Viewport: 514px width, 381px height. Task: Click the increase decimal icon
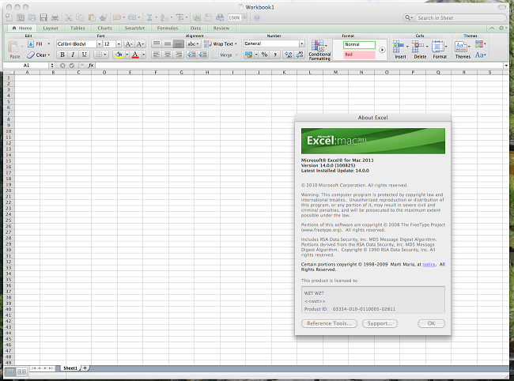click(x=289, y=55)
